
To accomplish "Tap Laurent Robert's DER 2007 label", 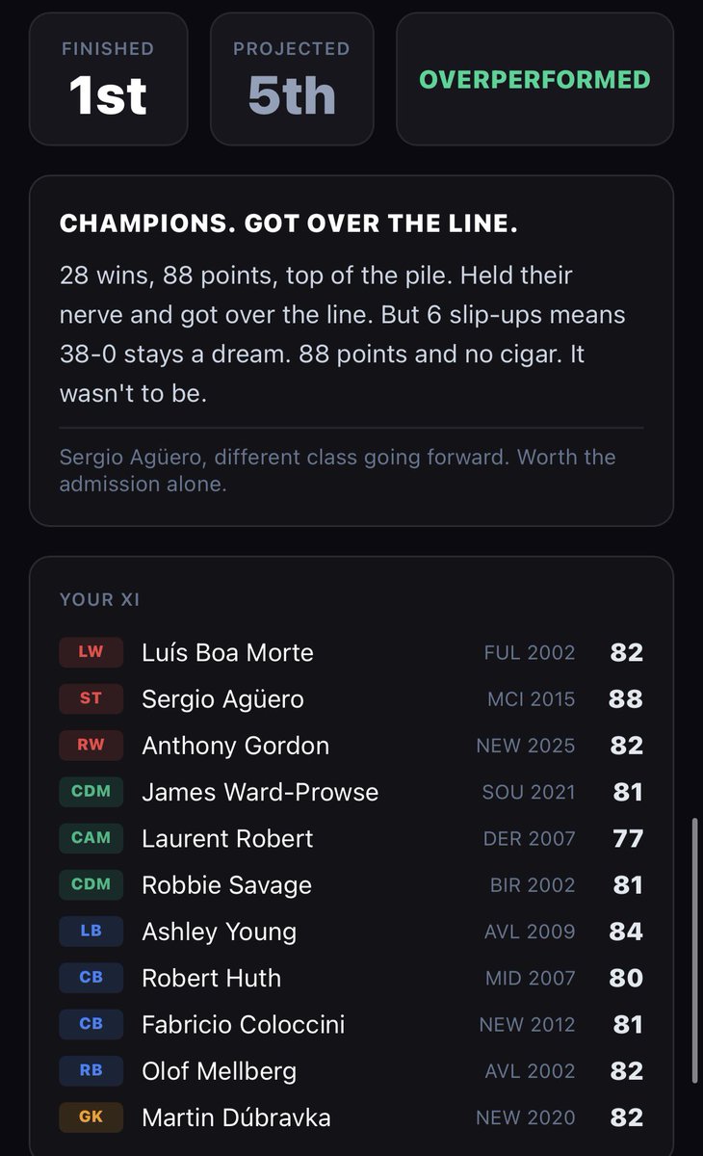I will [529, 838].
